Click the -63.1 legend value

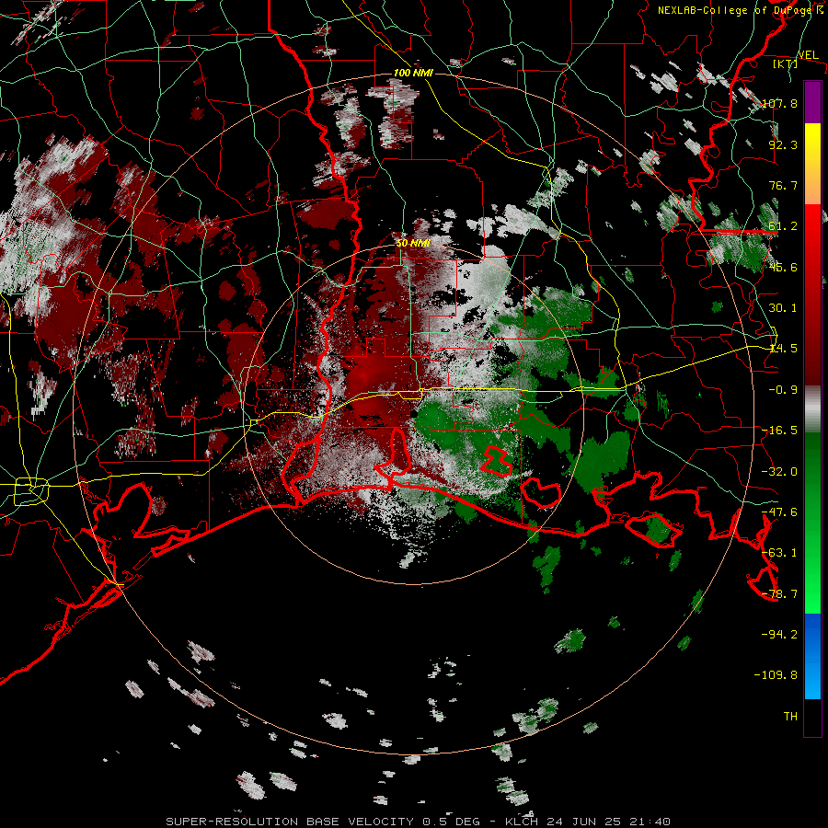coord(780,553)
